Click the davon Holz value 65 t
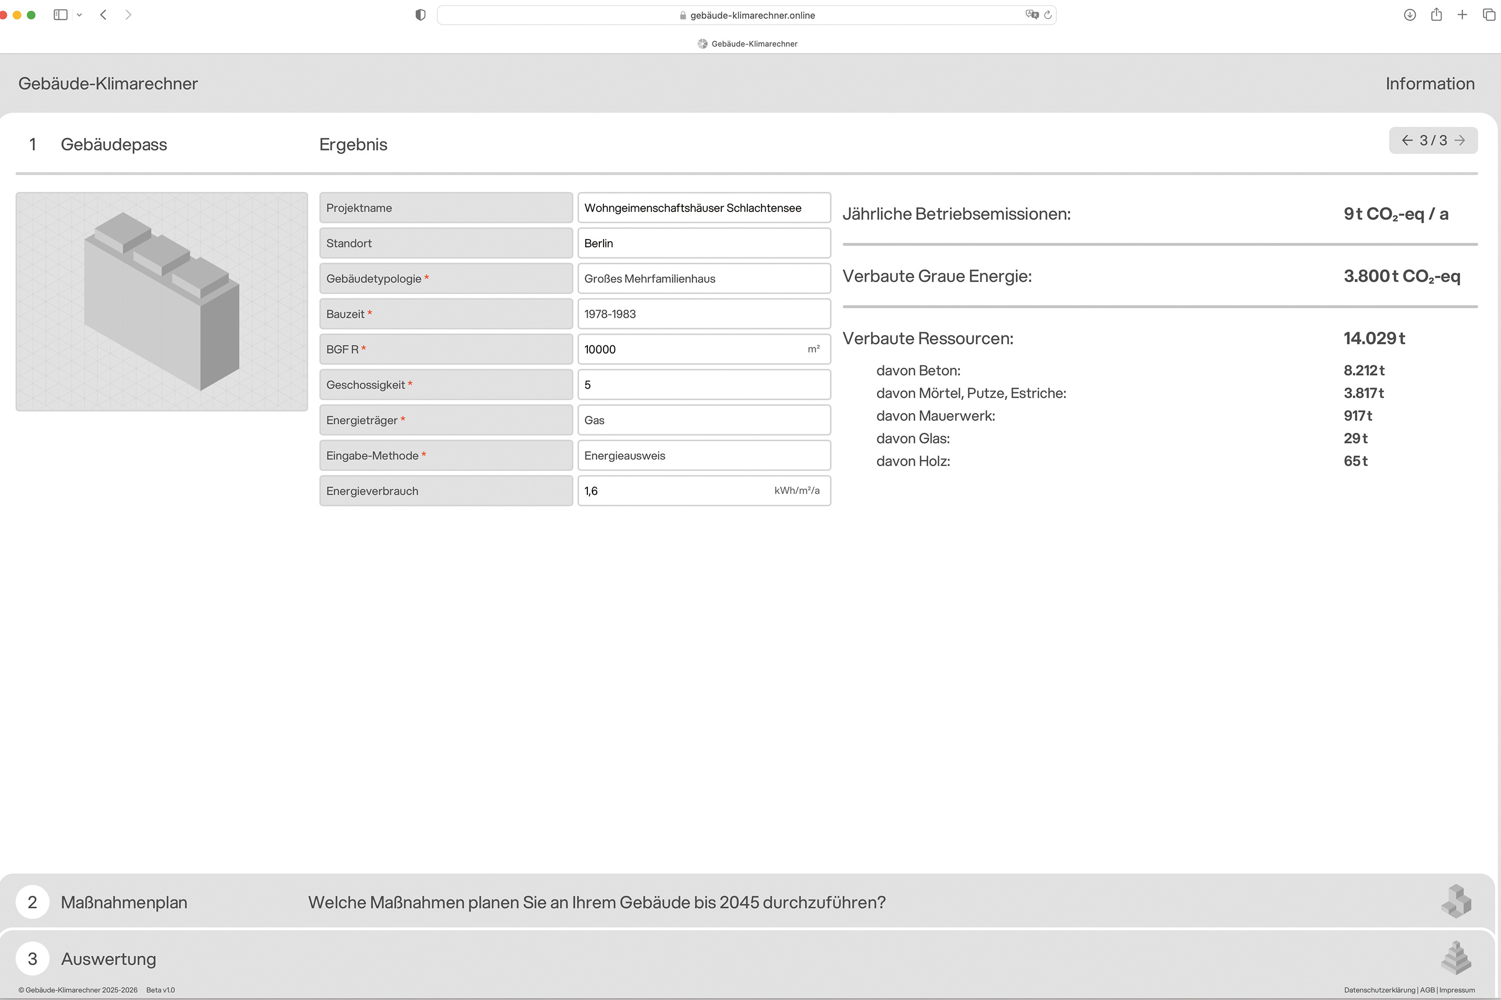The height and width of the screenshot is (1000, 1501). [x=1356, y=461]
